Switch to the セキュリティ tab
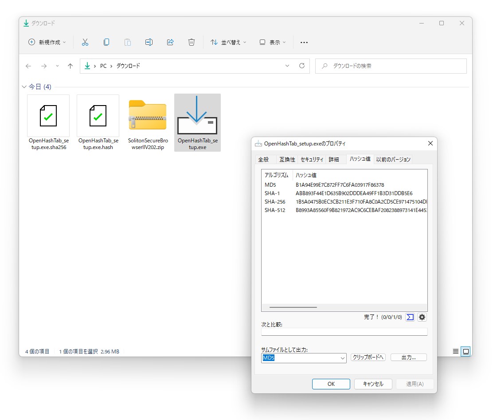The width and height of the screenshot is (493, 420). 313,159
